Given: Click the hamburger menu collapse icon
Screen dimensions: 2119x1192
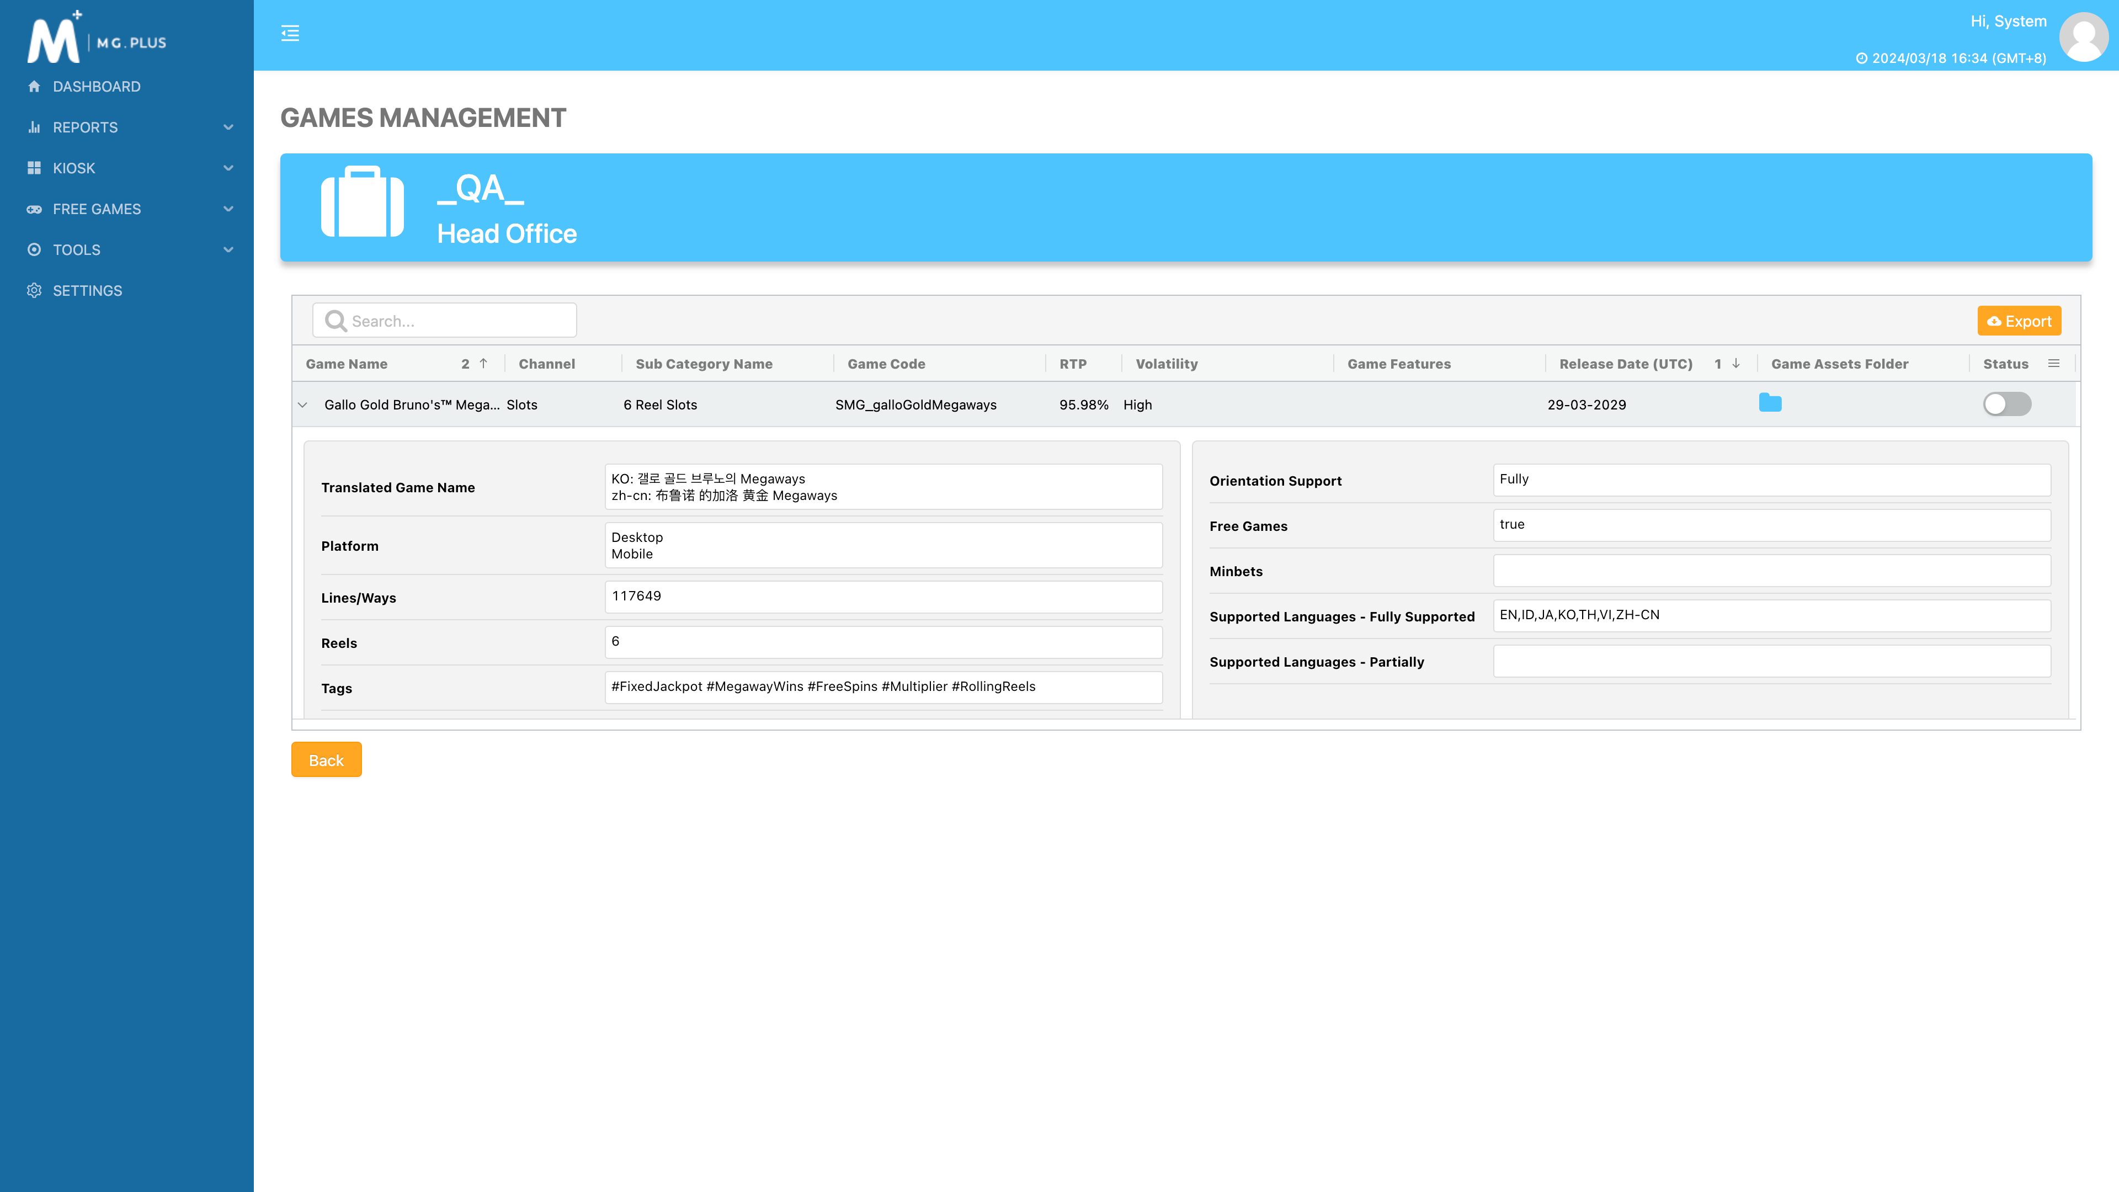Looking at the screenshot, I should click(290, 33).
